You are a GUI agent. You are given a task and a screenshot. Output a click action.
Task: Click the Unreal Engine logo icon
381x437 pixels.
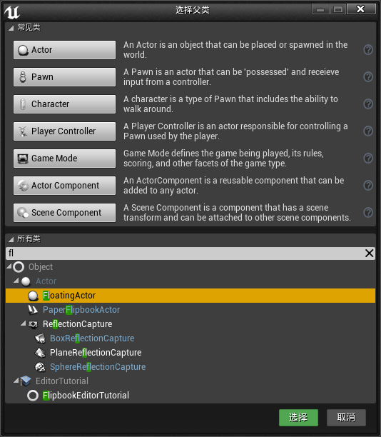[11, 11]
